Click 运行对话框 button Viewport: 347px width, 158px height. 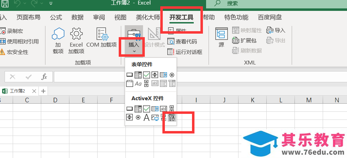185,52
